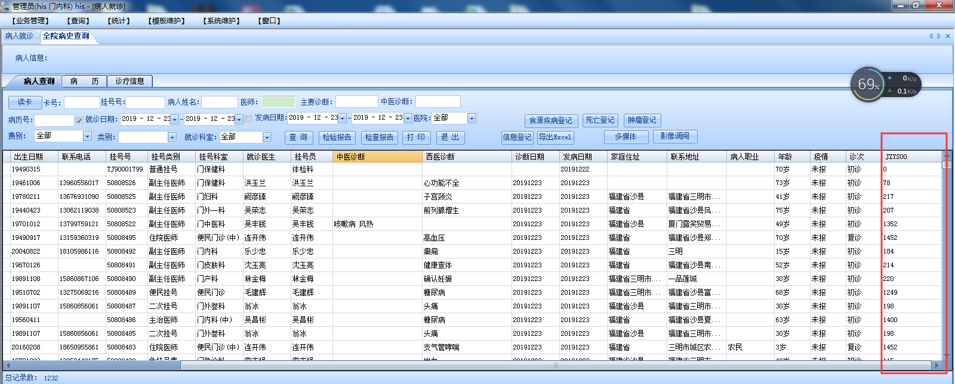Open the 就诊日期 end date picker dropdown
Image resolution: width=955 pixels, height=384 pixels.
click(239, 120)
